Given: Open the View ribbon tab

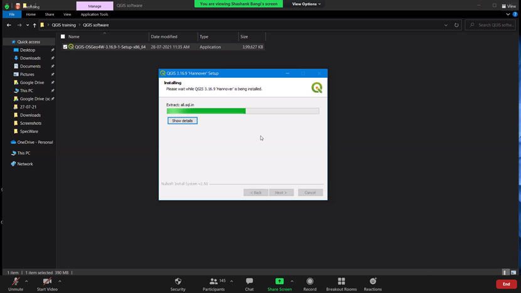Looking at the screenshot, I should 67,14.
